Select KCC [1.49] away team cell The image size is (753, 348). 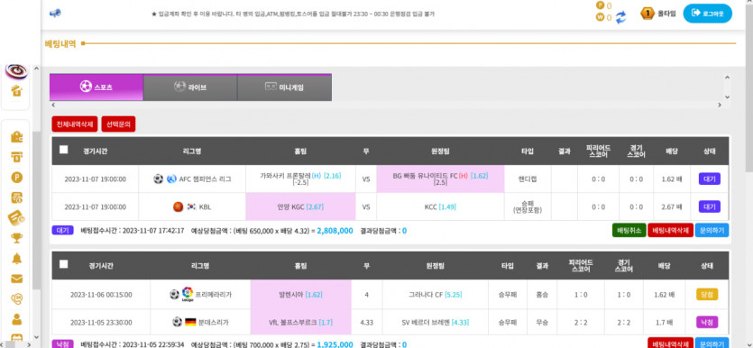[440, 206]
